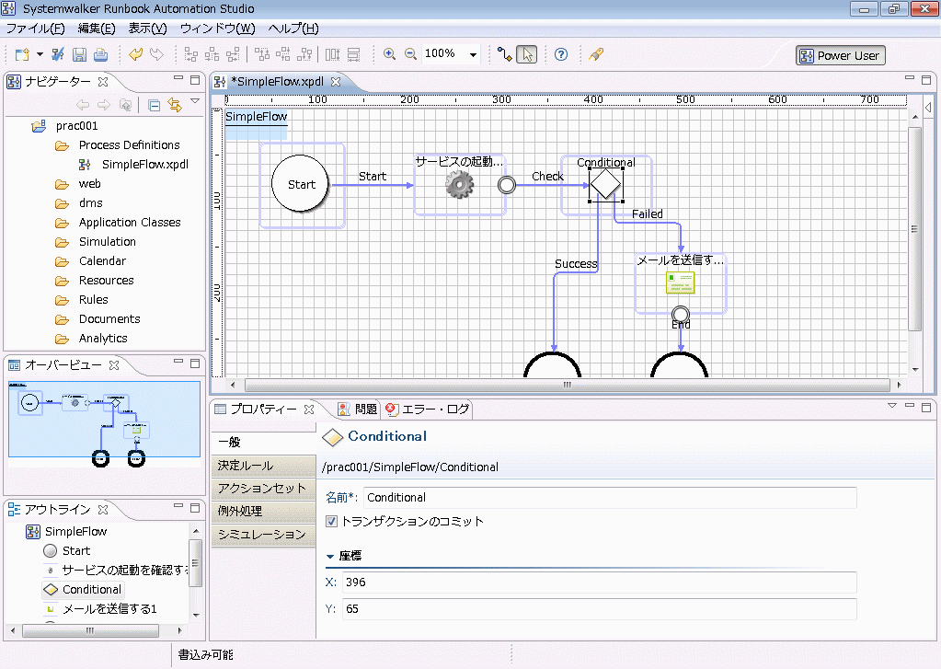941x669 pixels.
Task: Close the SimpleFlow.xpdl editor tab
Action: [336, 82]
